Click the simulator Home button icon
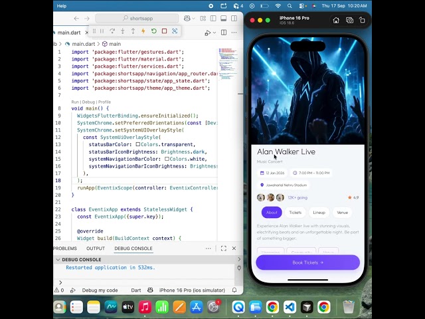This screenshot has height=319, width=425. 336,21
